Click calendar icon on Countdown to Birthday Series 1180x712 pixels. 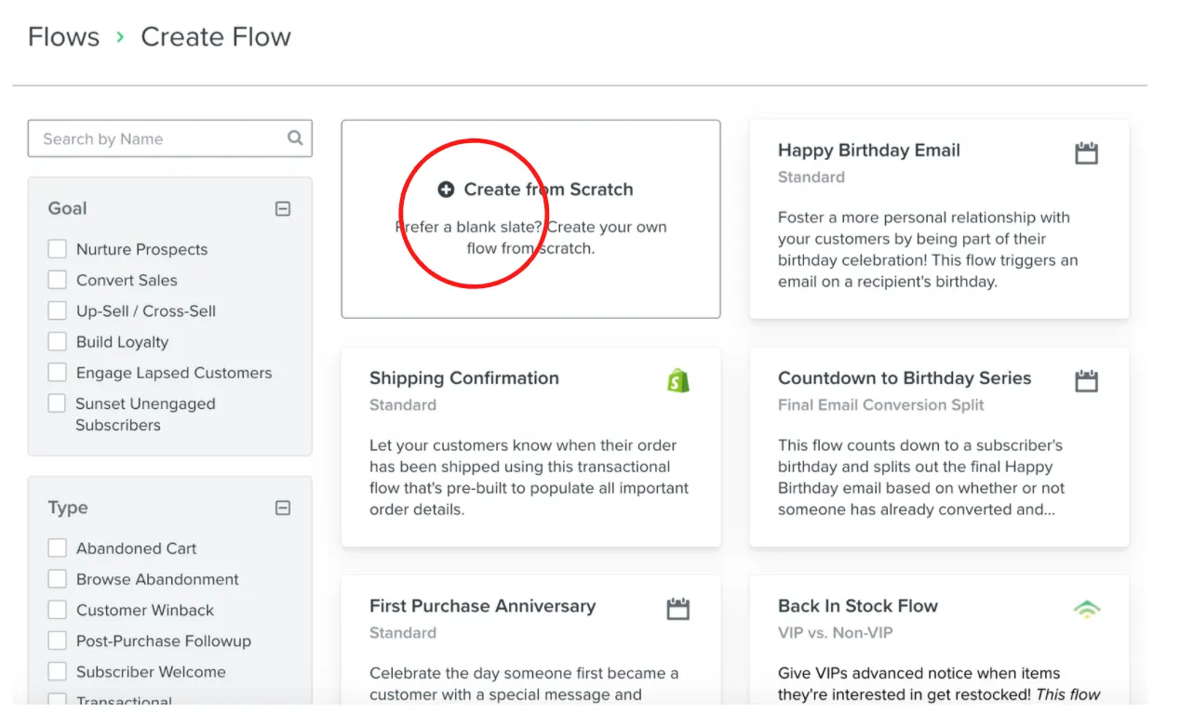tap(1086, 381)
